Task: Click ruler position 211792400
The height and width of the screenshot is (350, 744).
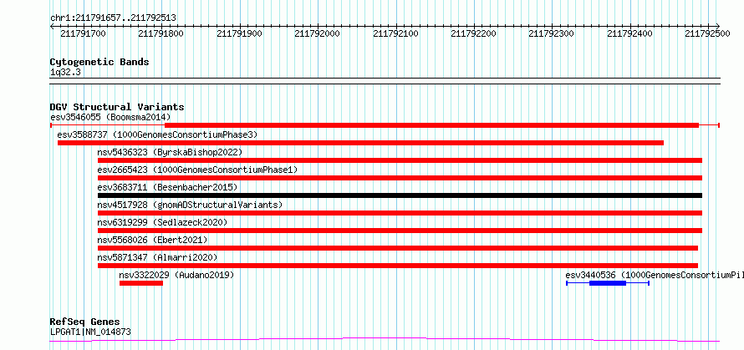Action: [629, 33]
